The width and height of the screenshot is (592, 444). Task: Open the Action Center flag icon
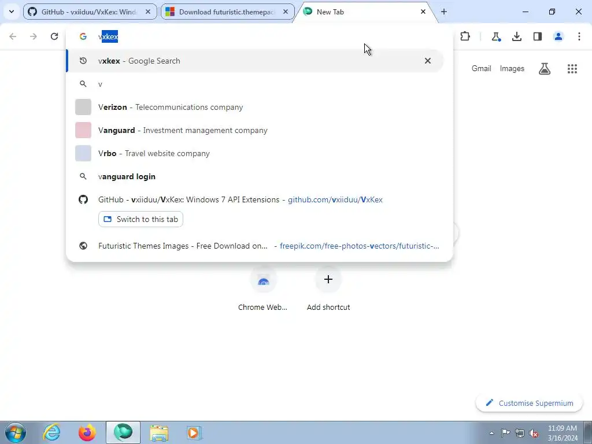505,433
